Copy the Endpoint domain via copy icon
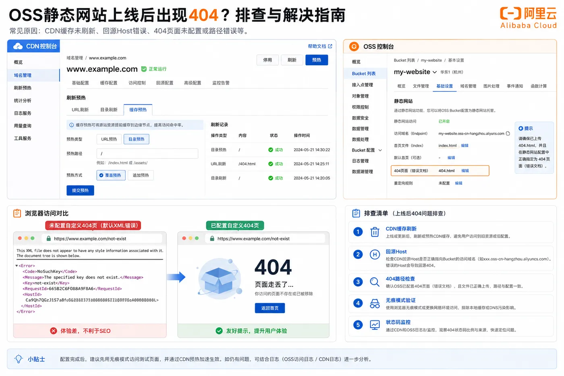The width and height of the screenshot is (564, 376). [508, 133]
